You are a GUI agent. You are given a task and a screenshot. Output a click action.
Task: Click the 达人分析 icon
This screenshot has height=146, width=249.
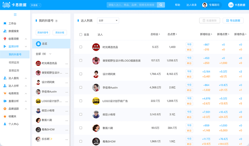pyautogui.click(x=5, y=86)
